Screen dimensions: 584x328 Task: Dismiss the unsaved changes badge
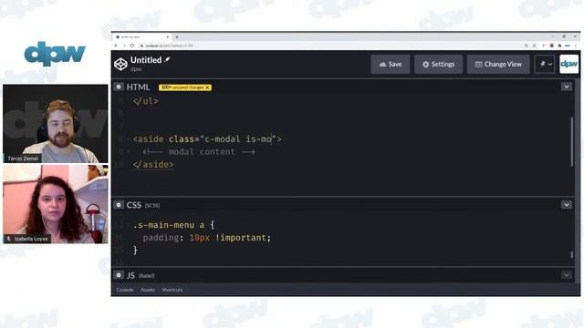(207, 87)
